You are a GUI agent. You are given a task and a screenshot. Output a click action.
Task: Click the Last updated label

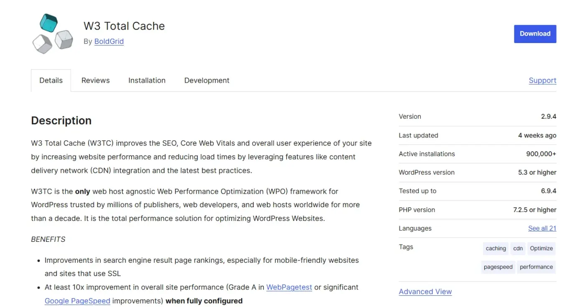point(419,135)
